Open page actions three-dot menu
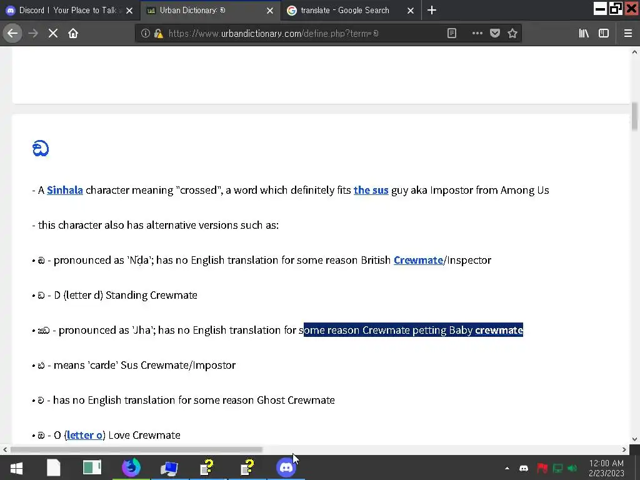The image size is (640, 480). click(477, 34)
